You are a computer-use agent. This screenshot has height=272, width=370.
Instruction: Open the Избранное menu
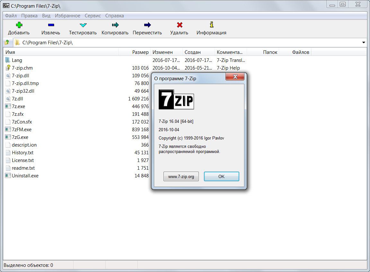tap(67, 15)
